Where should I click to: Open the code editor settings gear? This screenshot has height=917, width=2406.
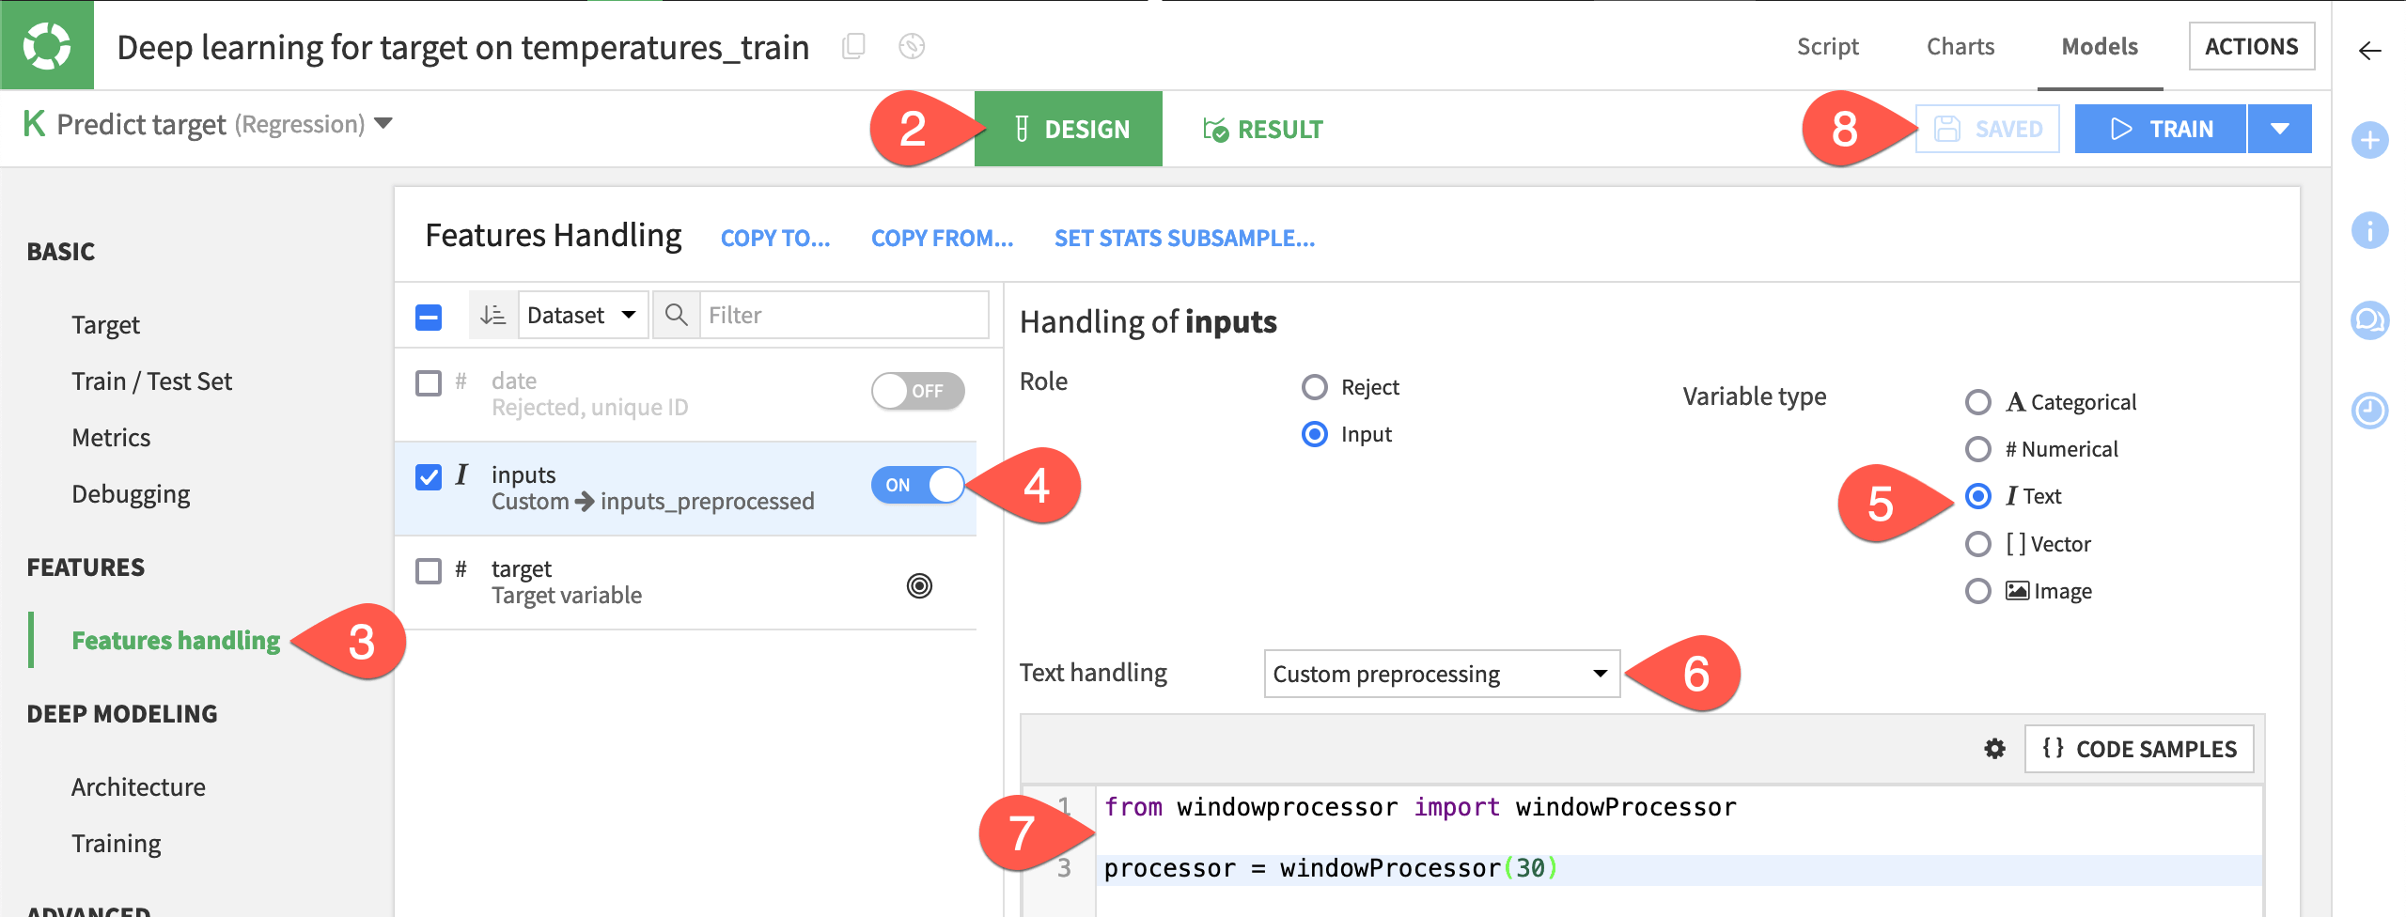coord(1993,749)
